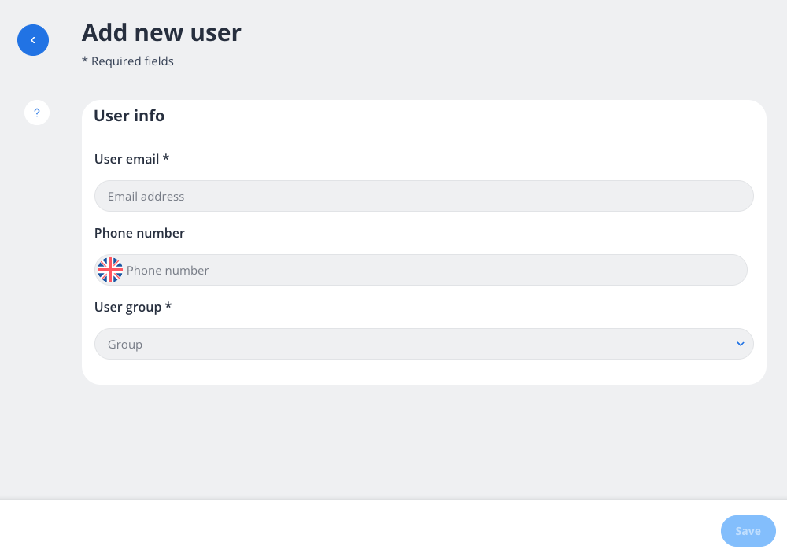Tap the Union Jack flag in phone field
The image size is (787, 557).
point(110,269)
